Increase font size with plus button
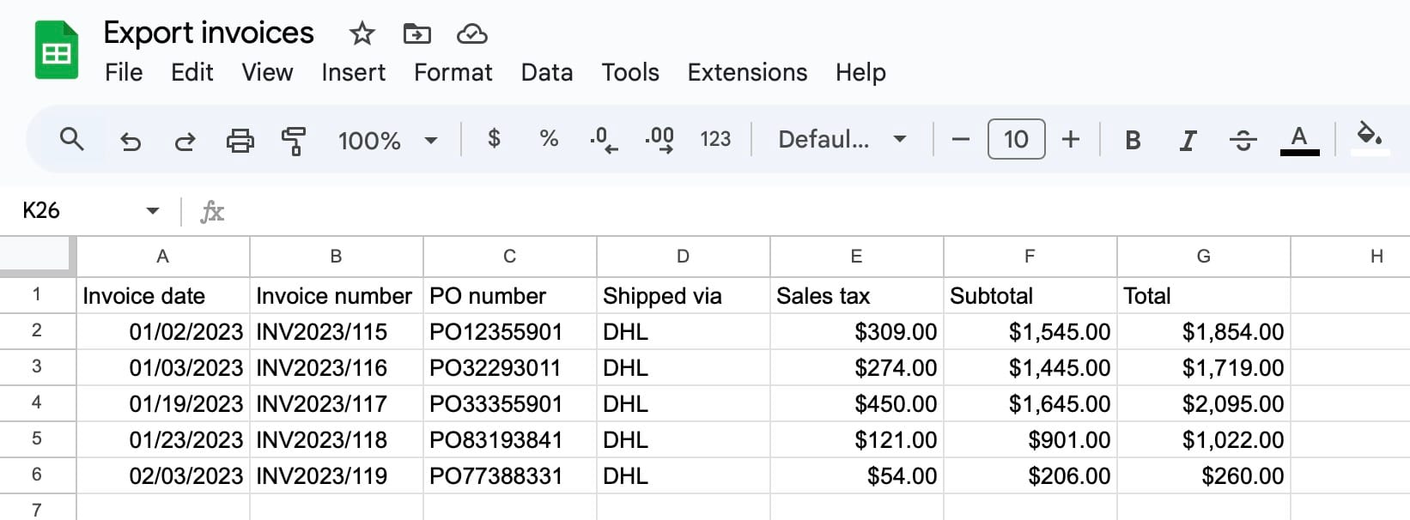The width and height of the screenshot is (1410, 520). point(1070,139)
